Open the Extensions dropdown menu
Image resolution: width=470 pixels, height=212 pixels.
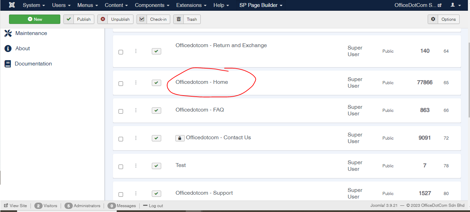pos(191,5)
